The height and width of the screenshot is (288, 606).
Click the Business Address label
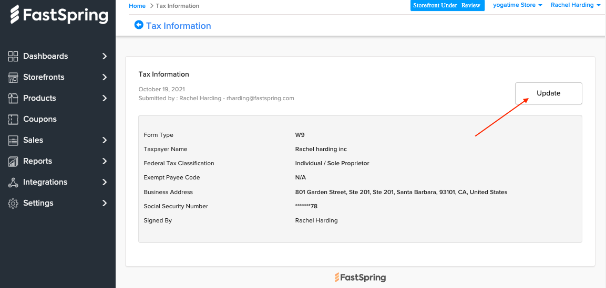coord(168,192)
